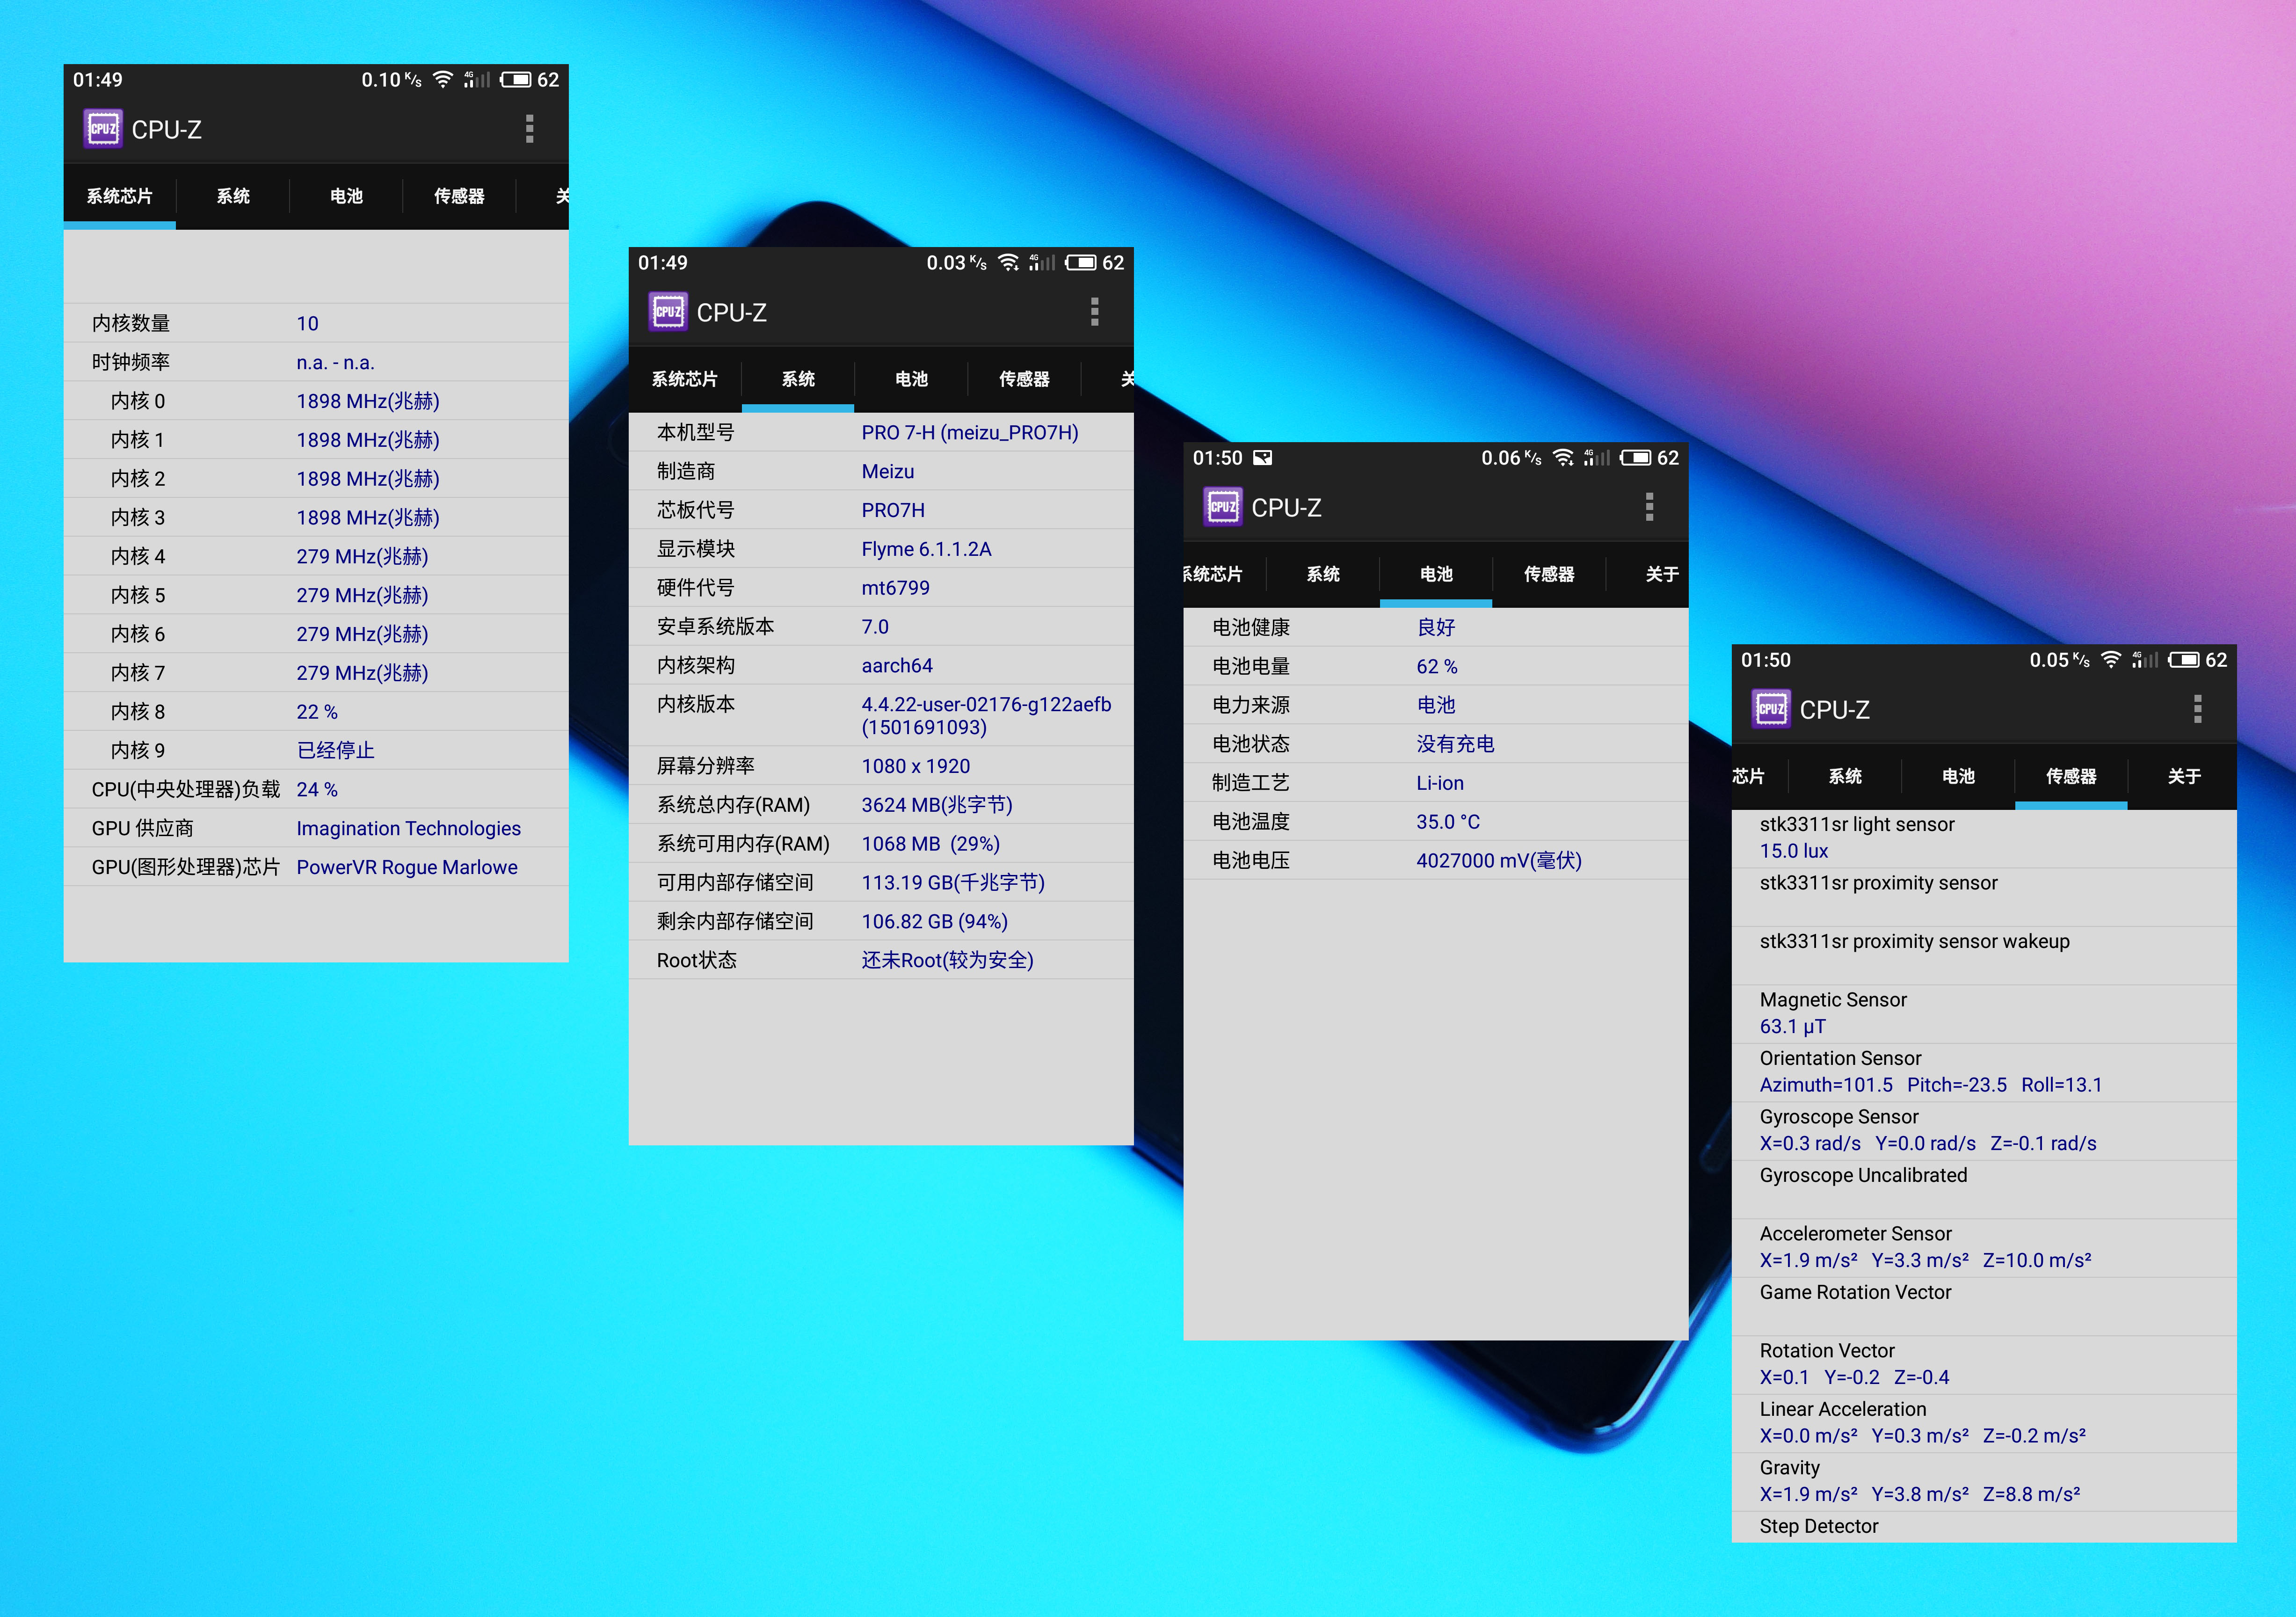The width and height of the screenshot is (2296, 1617).
Task: Tap the screen resolution 1080 x 1920
Action: [x=915, y=766]
